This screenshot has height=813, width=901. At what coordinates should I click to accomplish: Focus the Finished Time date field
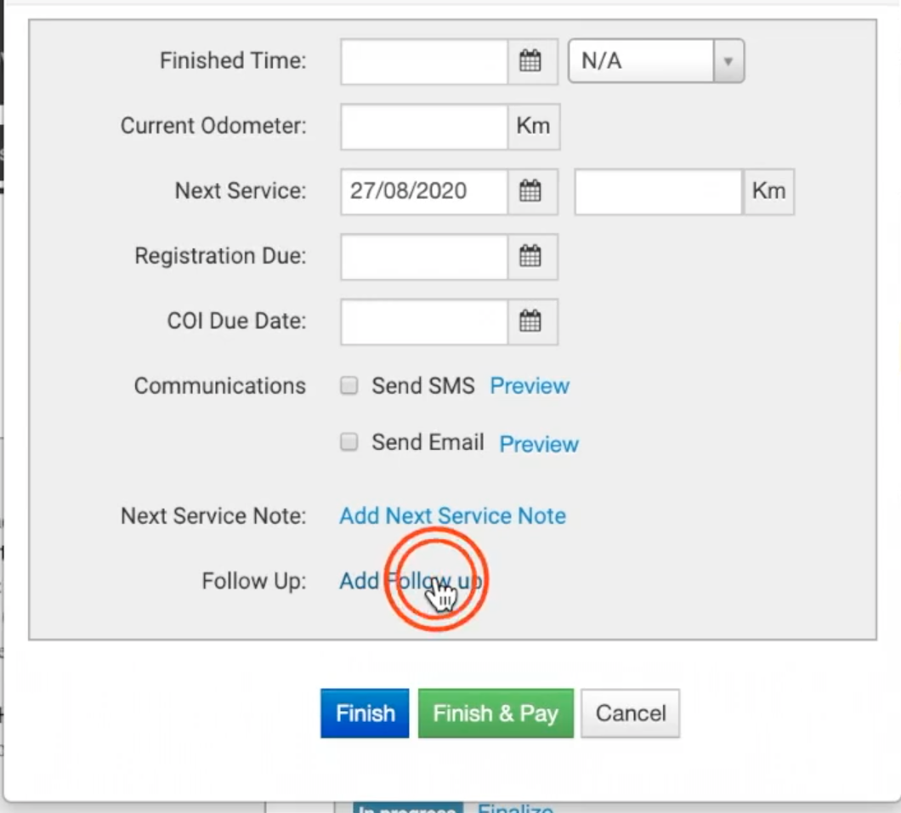[425, 61]
